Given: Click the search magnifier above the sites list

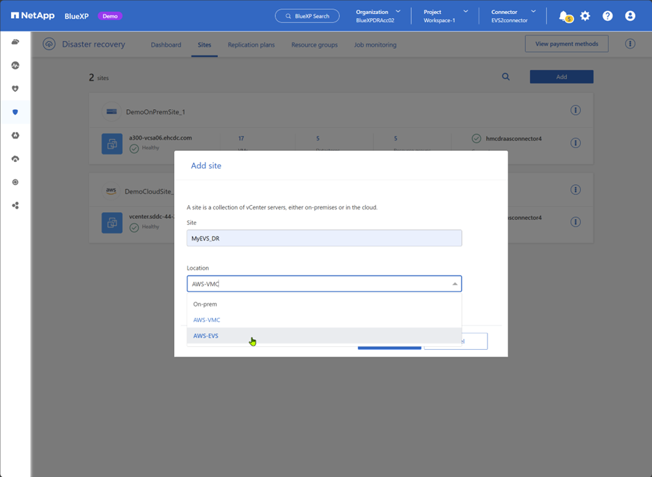Looking at the screenshot, I should pos(506,76).
